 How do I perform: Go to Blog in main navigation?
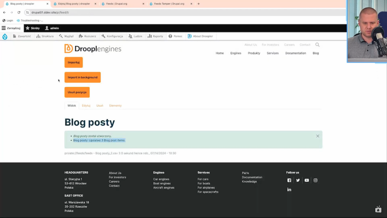(316, 53)
